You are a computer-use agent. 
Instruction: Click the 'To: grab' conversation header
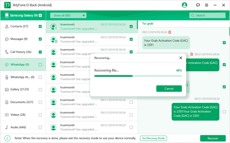pos(148,24)
